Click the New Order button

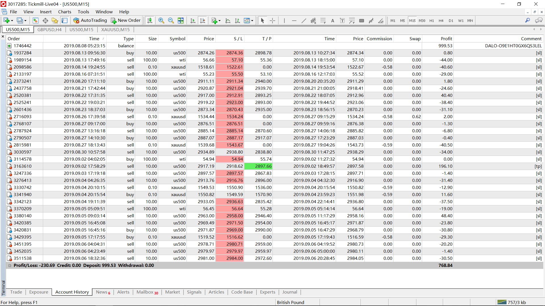(126, 20)
